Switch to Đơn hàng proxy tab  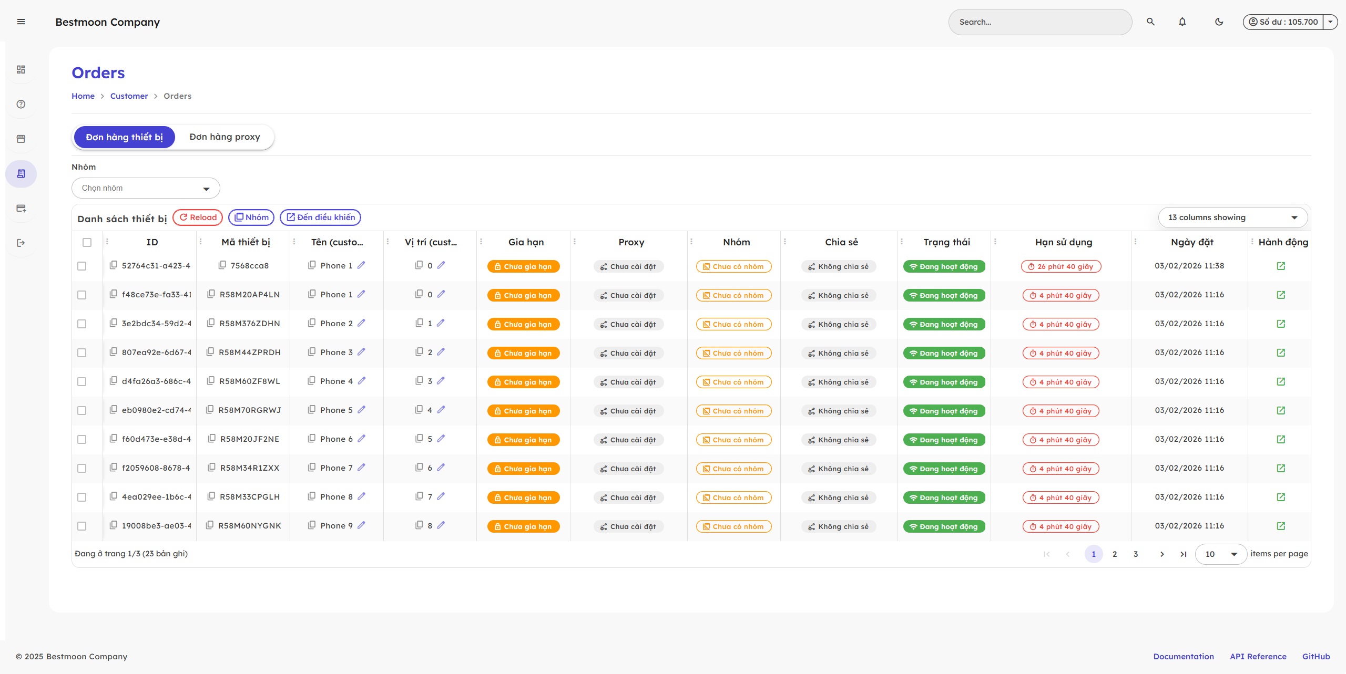tap(225, 137)
